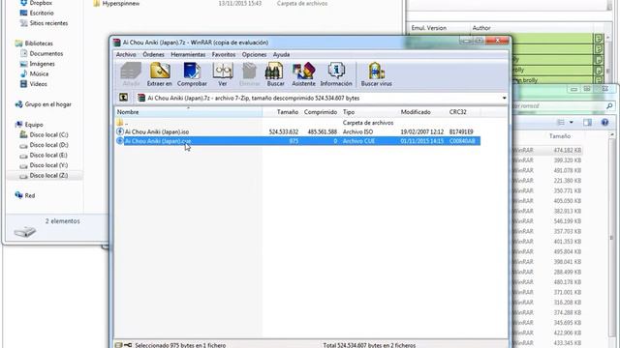Open the Herramientas menu
This screenshot has width=620, height=348.
(x=188, y=54)
